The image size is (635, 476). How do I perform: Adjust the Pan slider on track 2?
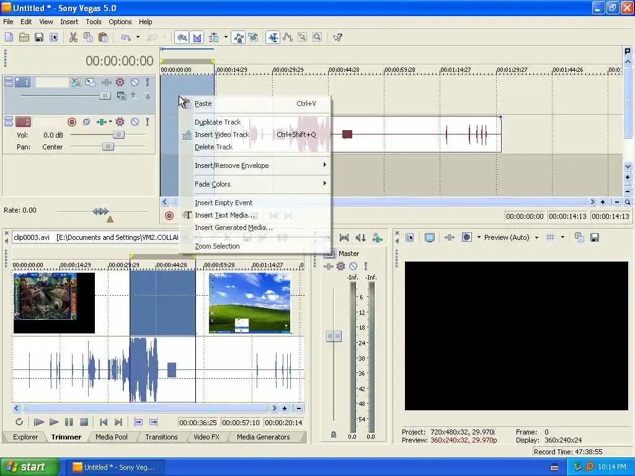(x=108, y=147)
